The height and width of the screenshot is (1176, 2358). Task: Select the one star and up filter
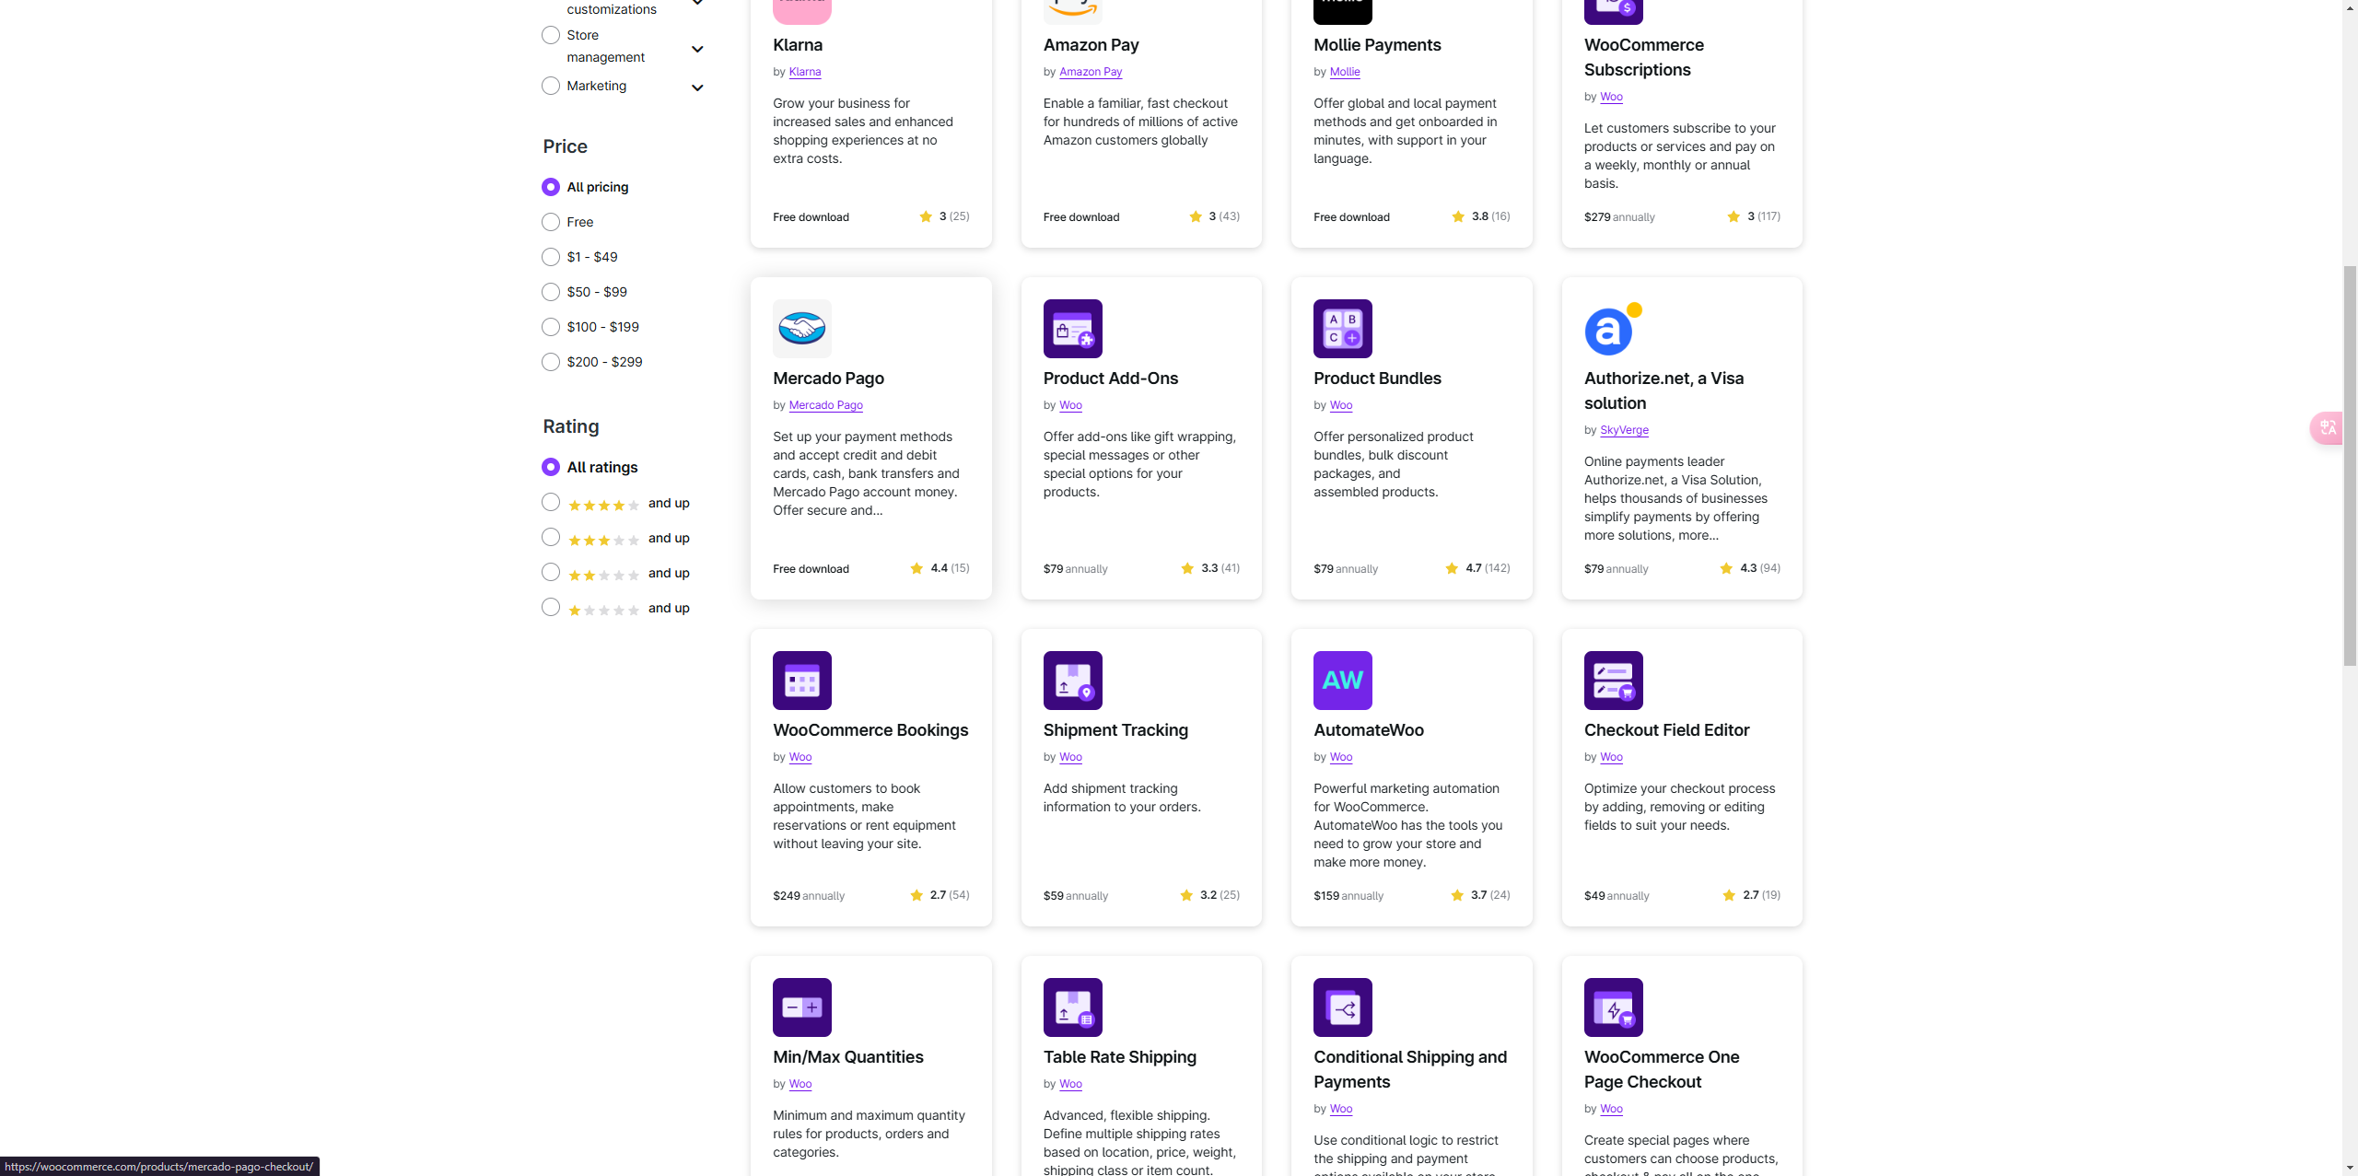click(x=551, y=607)
